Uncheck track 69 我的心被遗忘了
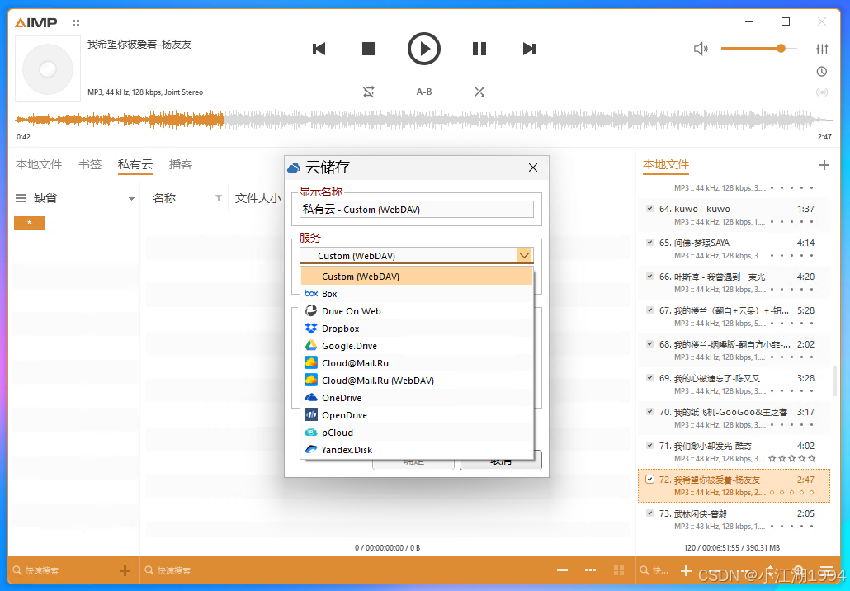This screenshot has width=850, height=591. (649, 378)
